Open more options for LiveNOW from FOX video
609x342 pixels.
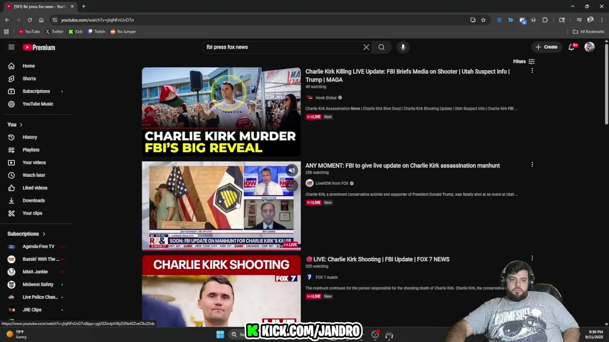[x=532, y=164]
